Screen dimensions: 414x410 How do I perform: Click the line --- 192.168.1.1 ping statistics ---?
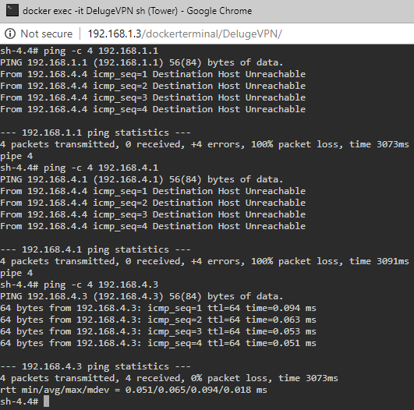[x=95, y=133]
